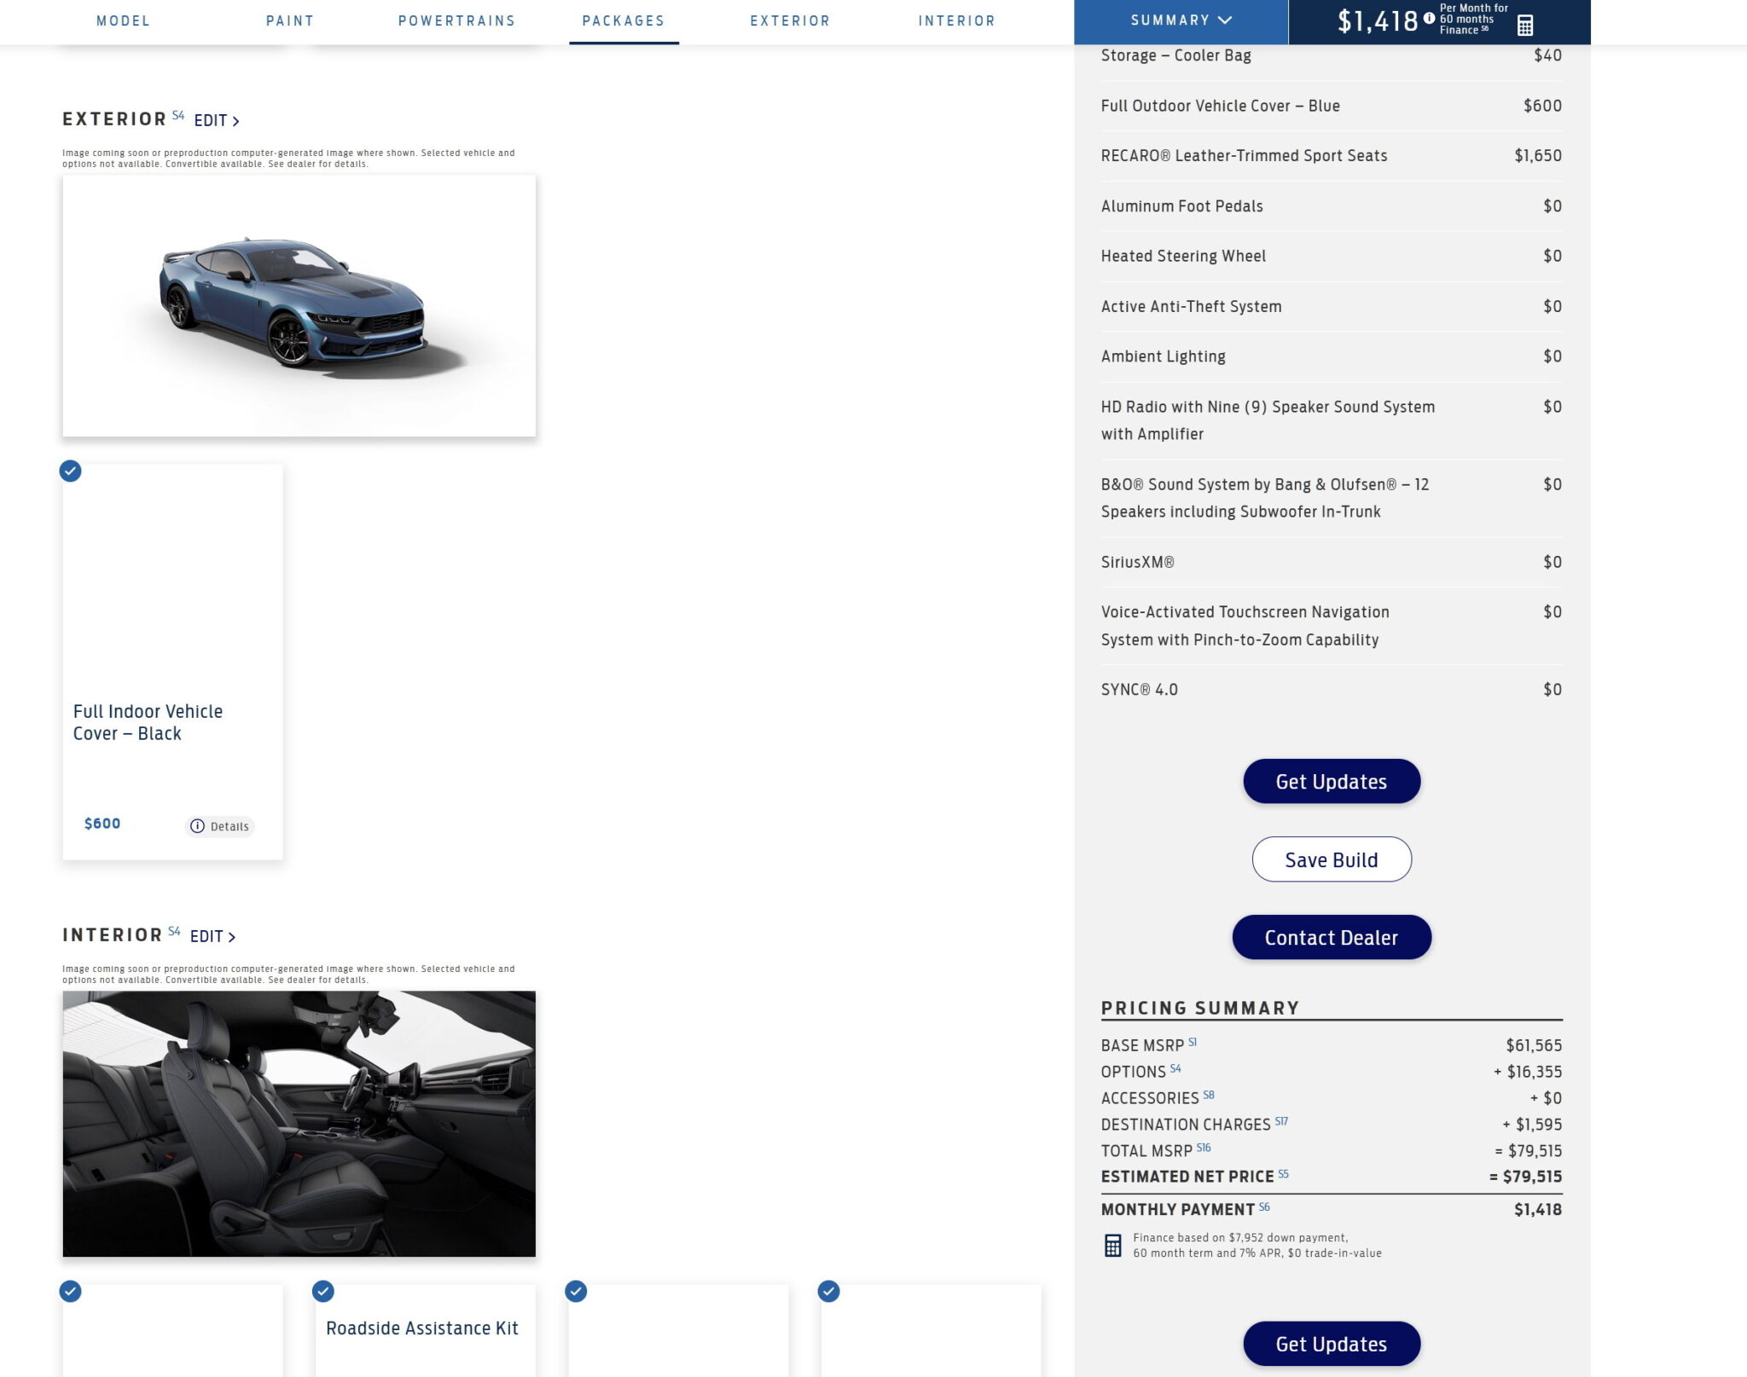This screenshot has height=1377, width=1747.
Task: Uncheck the leftmost bottom accessory card checkmark
Action: pyautogui.click(x=70, y=1291)
